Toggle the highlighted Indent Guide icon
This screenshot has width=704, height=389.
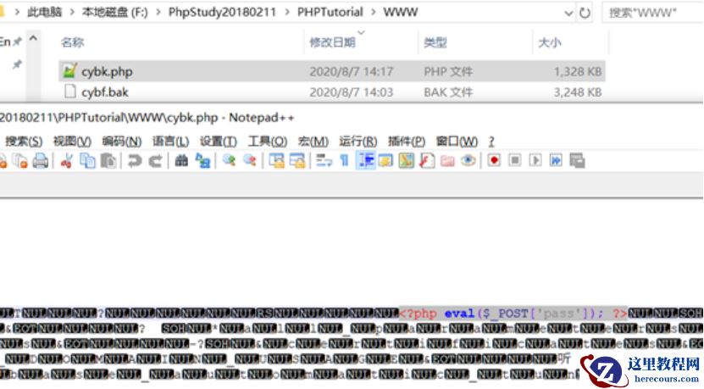click(x=366, y=160)
